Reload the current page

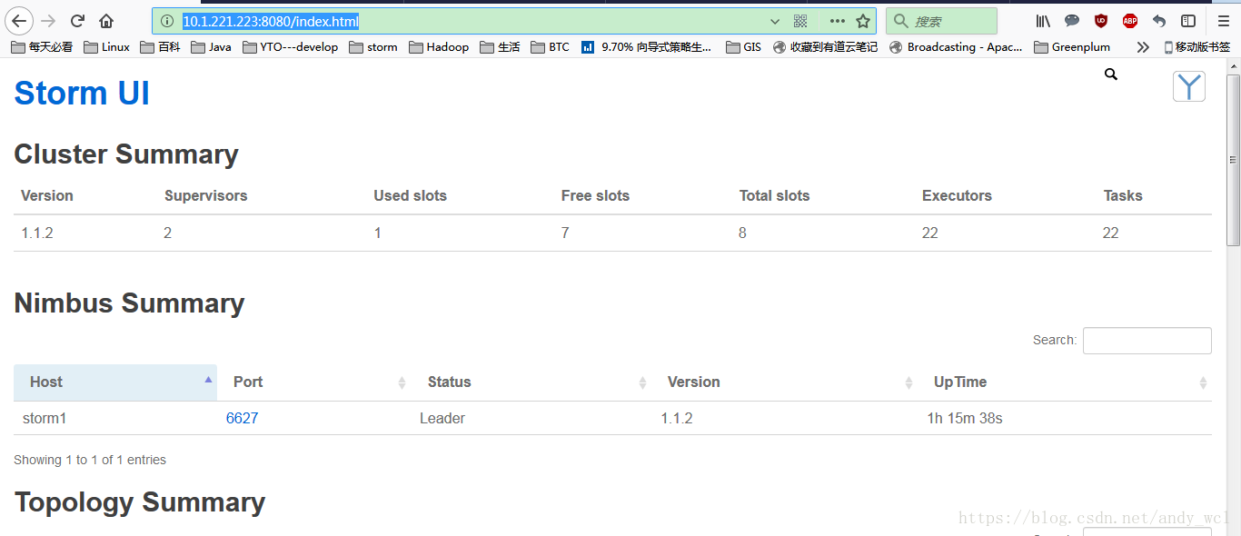[77, 21]
